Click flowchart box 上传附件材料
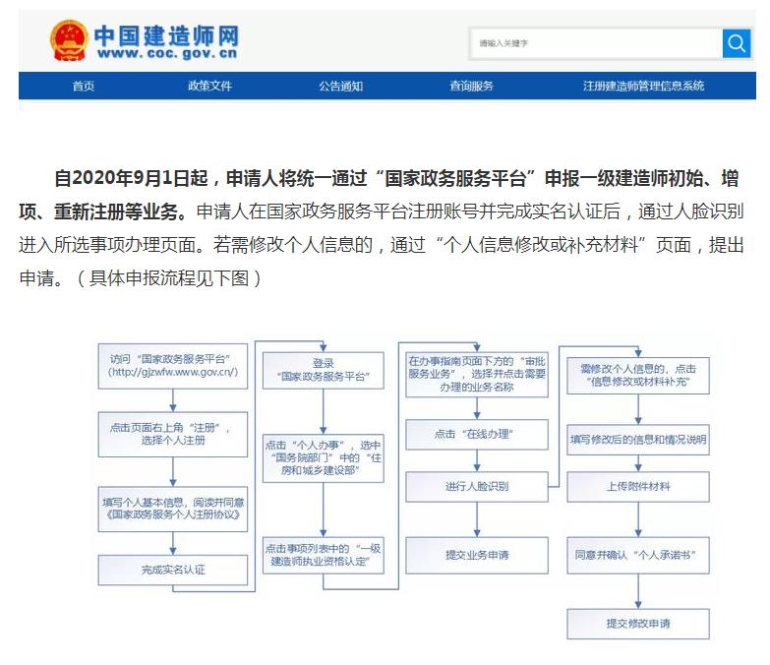 pyautogui.click(x=638, y=486)
